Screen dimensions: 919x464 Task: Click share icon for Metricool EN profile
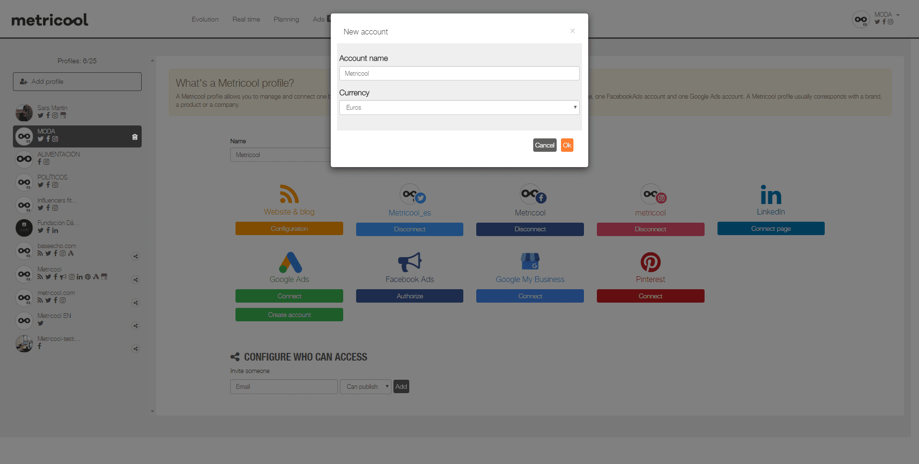point(135,326)
